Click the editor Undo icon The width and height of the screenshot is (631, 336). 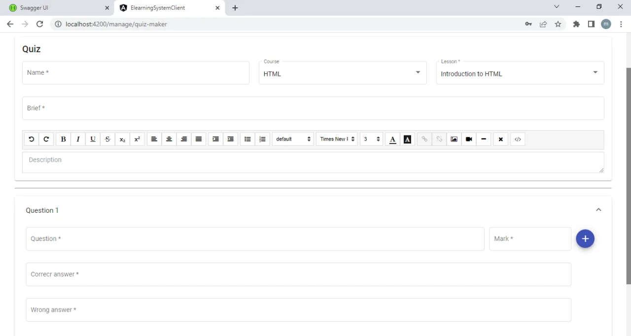pos(32,139)
